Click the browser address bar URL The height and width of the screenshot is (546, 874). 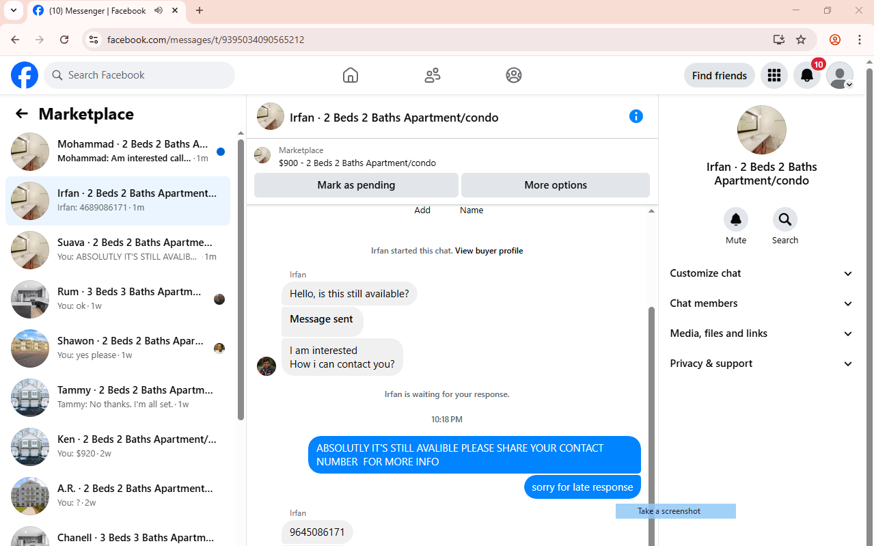[x=206, y=40]
